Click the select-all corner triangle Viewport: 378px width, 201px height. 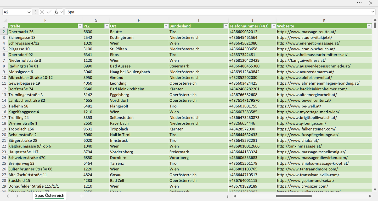pos(5,20)
